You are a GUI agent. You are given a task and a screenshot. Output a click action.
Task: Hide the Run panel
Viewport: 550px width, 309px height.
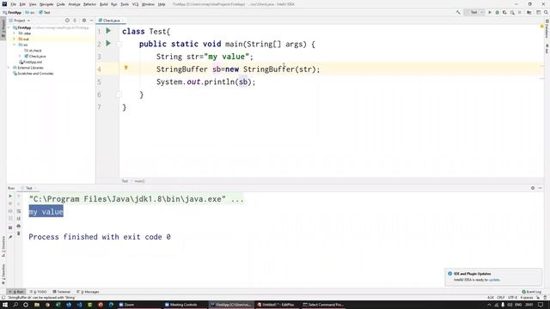coord(541,188)
